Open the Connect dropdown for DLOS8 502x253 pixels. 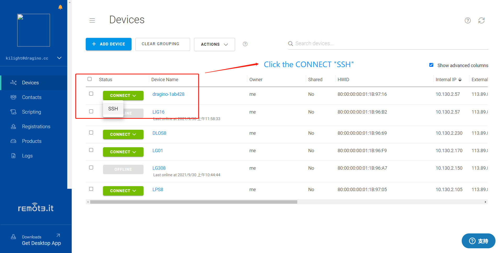[123, 134]
